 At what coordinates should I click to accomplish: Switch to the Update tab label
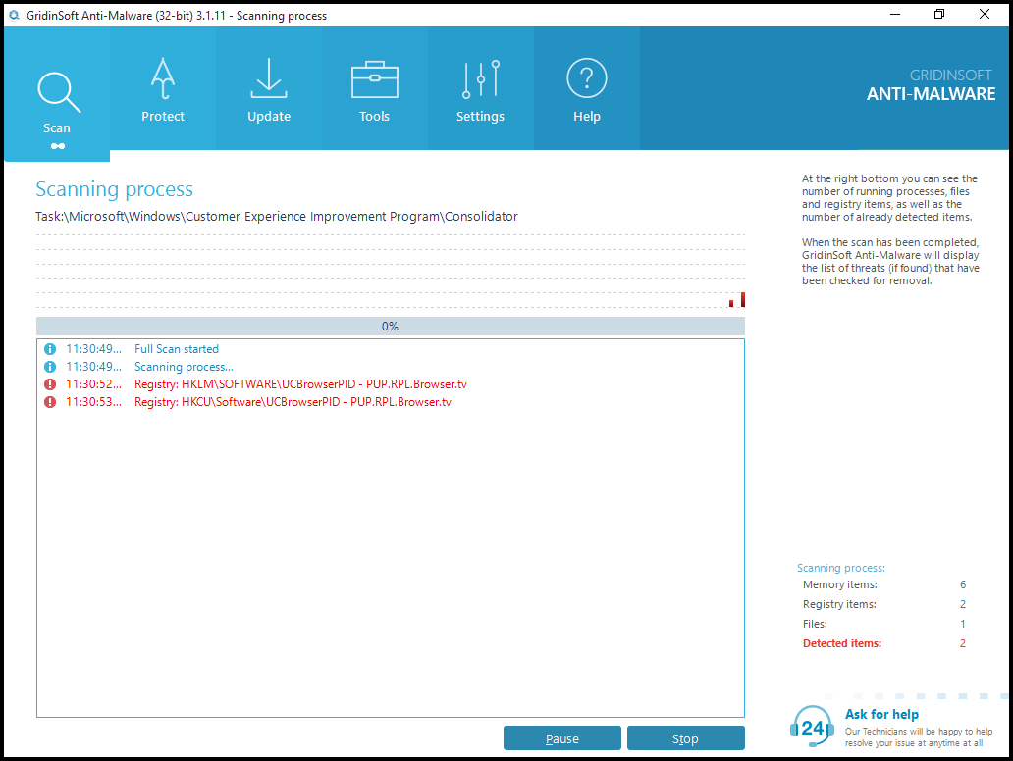coord(269,116)
